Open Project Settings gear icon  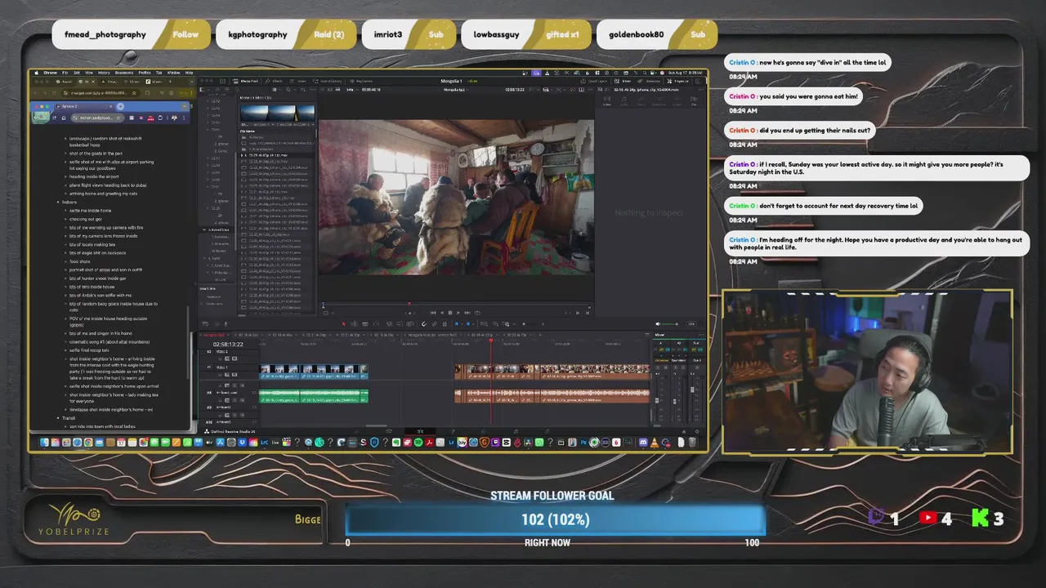tap(697, 431)
